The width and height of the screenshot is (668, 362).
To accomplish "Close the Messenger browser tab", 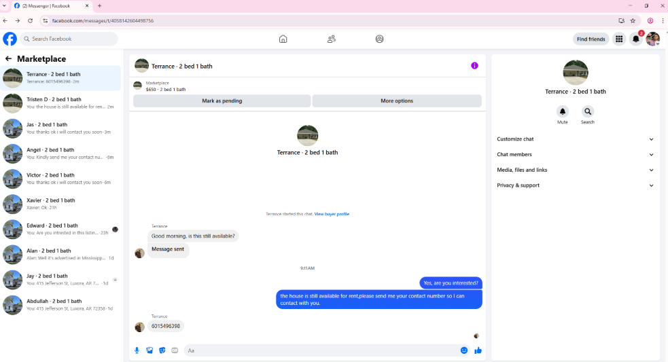I will tap(87, 6).
